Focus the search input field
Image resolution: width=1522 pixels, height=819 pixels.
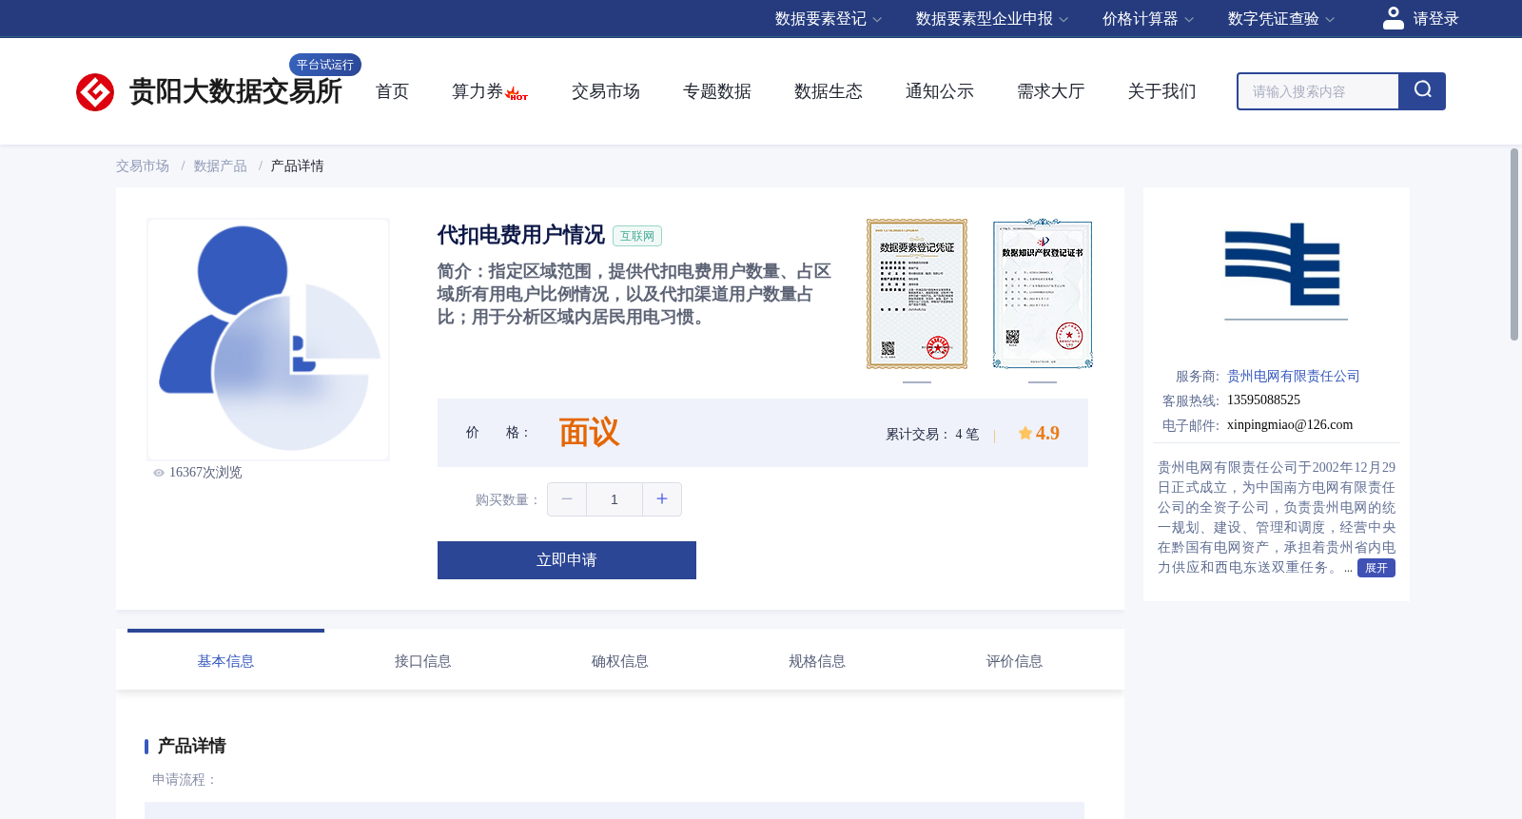coord(1318,91)
